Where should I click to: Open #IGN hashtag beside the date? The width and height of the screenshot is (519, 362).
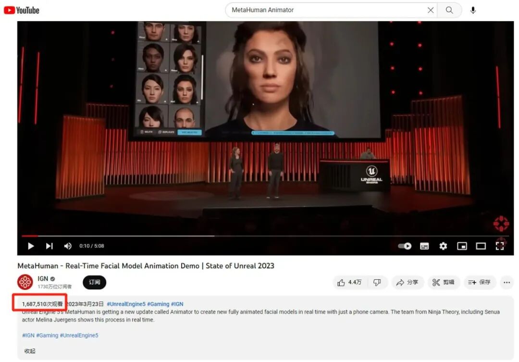point(177,304)
